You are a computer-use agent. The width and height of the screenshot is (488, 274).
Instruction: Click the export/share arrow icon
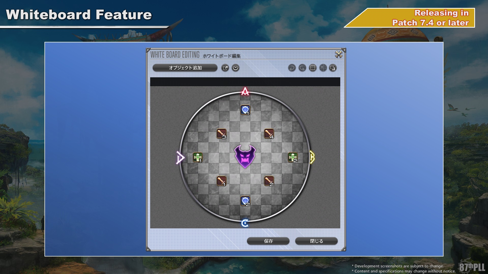(225, 68)
